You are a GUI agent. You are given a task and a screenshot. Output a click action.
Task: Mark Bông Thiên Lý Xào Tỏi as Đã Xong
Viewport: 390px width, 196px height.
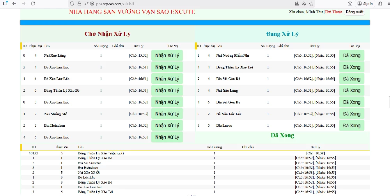(x=352, y=67)
